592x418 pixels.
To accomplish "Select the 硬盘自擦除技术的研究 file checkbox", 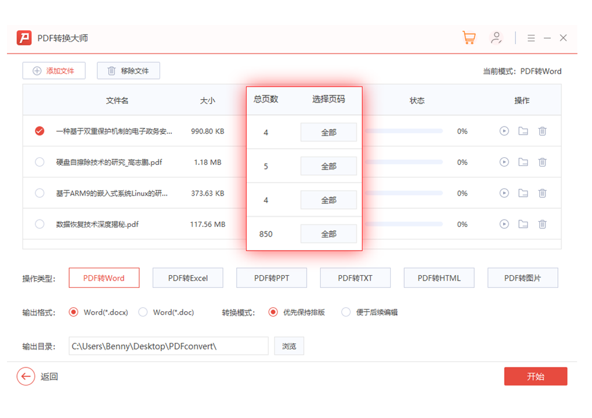I will click(x=39, y=162).
